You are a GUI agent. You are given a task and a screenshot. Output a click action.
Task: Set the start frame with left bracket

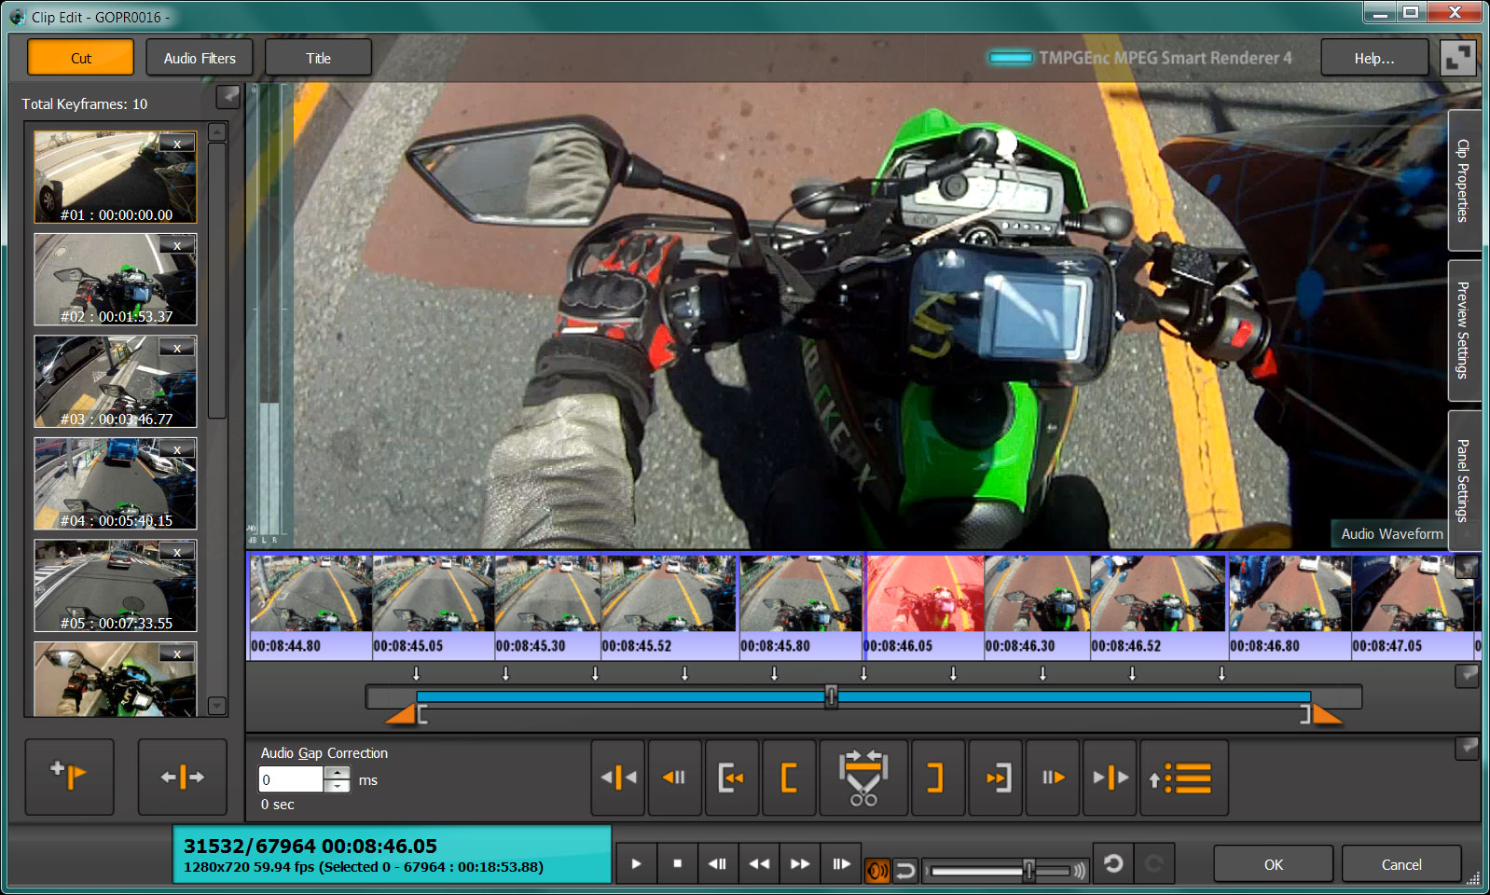click(789, 777)
